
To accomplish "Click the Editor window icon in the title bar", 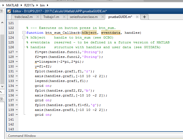I will pos(9,11).
